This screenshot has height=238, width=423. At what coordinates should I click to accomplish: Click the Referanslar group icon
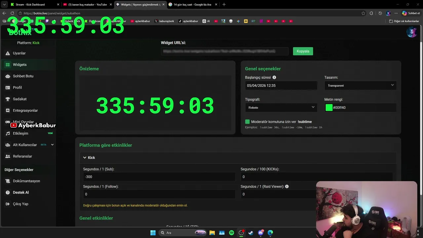(x=8, y=156)
